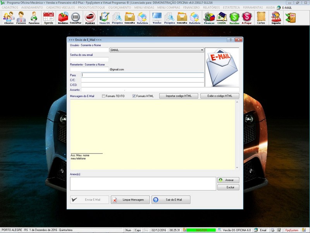Open the FINANCEIRO menu
The image size is (310, 233).
(x=191, y=7)
